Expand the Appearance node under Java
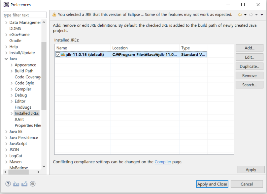Image resolution: width=267 pixels, height=194 pixels. (x=12, y=65)
